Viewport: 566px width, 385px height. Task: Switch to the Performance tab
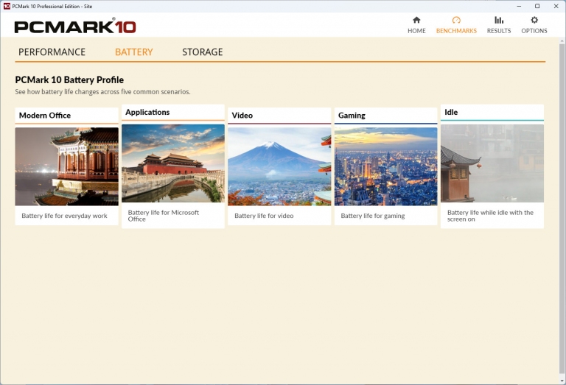tap(52, 52)
